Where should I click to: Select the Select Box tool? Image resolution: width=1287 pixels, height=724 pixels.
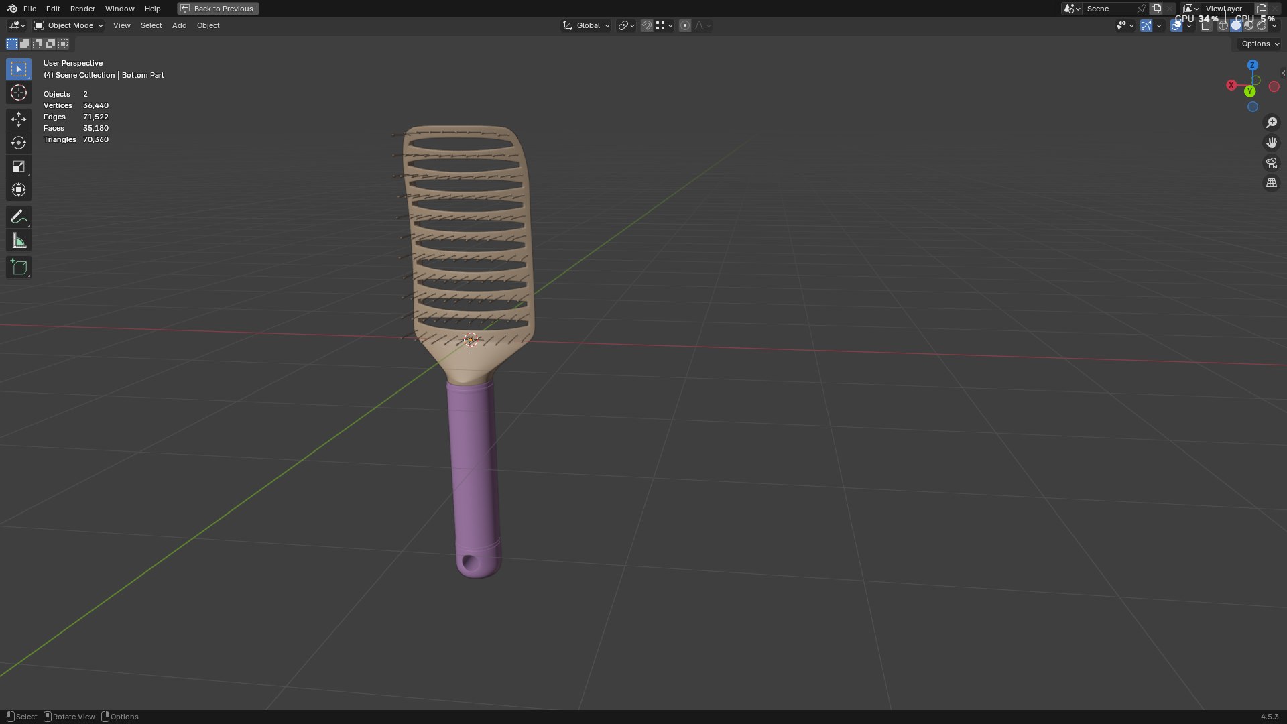click(x=19, y=69)
